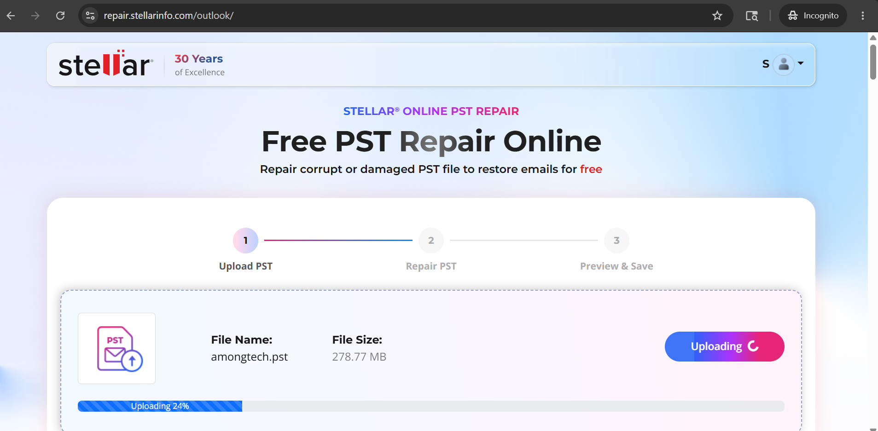Click the word free in the subtitle

(591, 169)
